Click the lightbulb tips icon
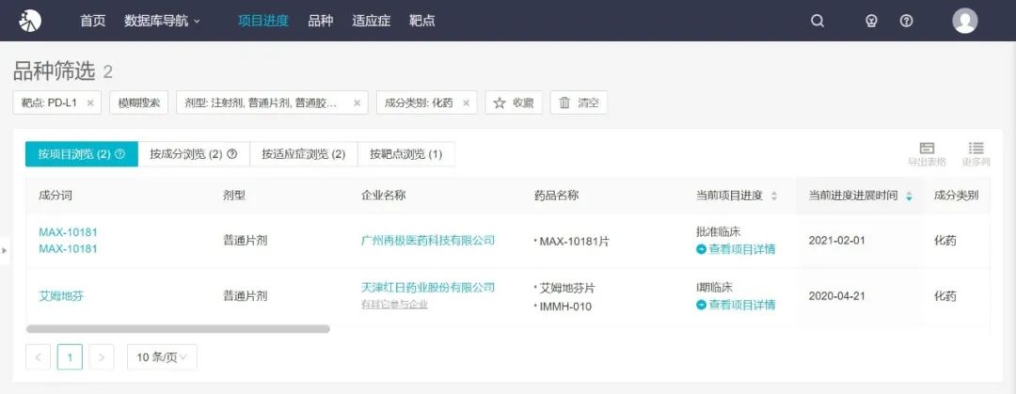This screenshot has height=394, width=1016. [x=871, y=21]
